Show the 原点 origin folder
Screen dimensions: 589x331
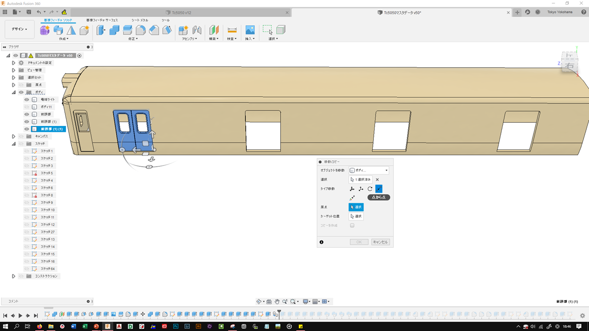(21, 85)
